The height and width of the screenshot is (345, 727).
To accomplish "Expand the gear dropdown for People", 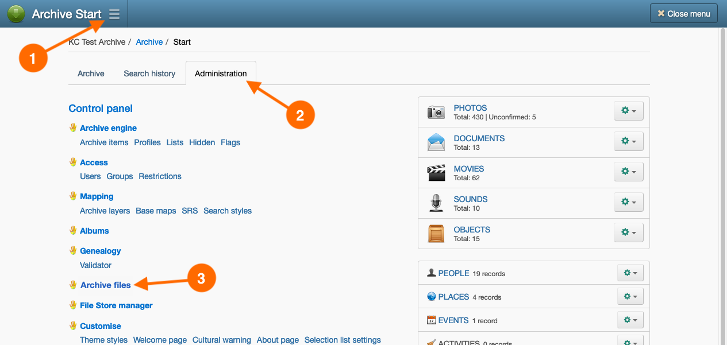I will [630, 273].
